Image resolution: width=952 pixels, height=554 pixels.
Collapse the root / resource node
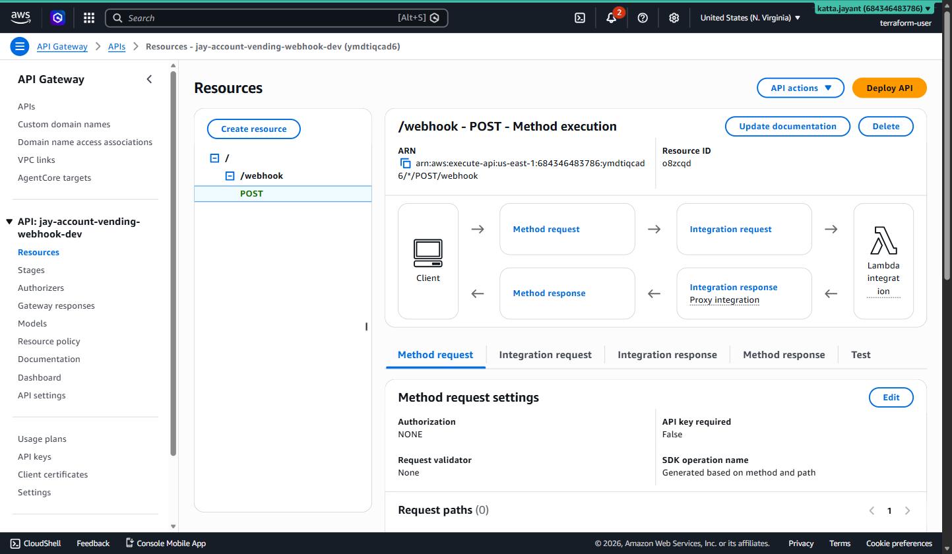(214, 158)
